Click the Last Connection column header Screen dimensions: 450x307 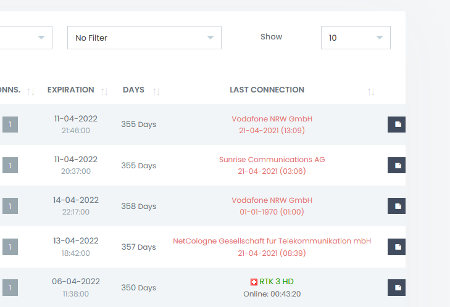tap(267, 90)
